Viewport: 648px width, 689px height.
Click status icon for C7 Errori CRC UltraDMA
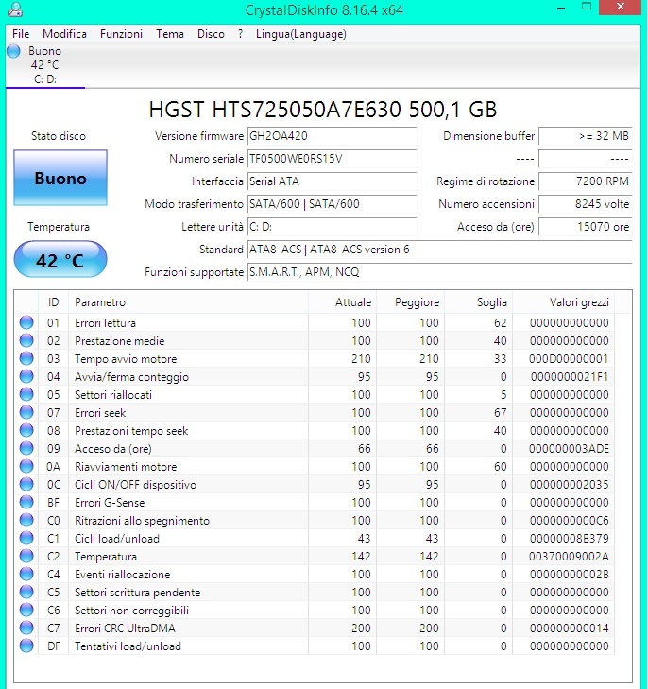(x=26, y=628)
